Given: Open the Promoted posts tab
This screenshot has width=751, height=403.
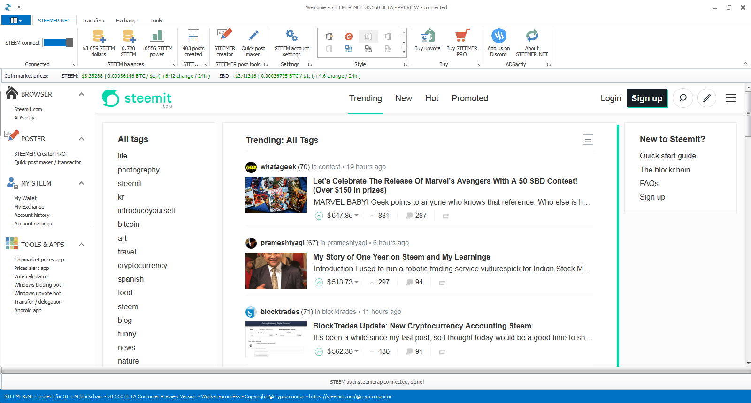Looking at the screenshot, I should pos(470,98).
